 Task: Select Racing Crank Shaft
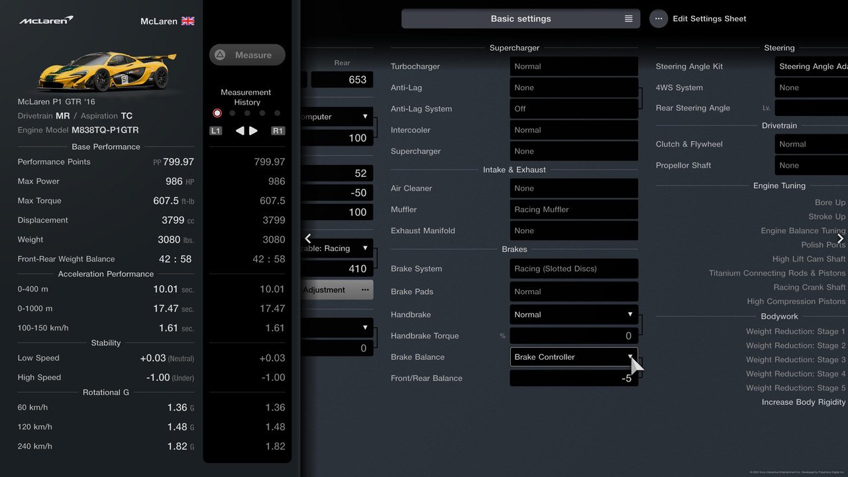810,287
